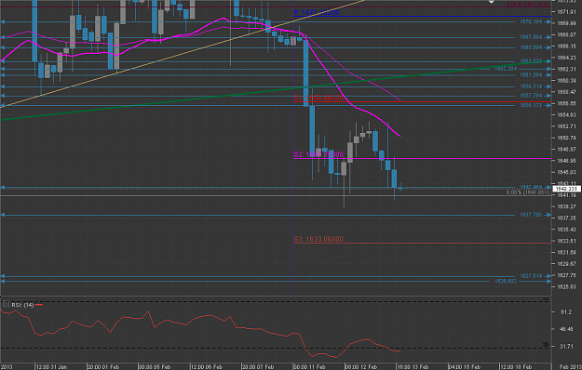Click the arrow right of the 1670.164 label
This screenshot has width=582, height=370.
(x=548, y=22)
